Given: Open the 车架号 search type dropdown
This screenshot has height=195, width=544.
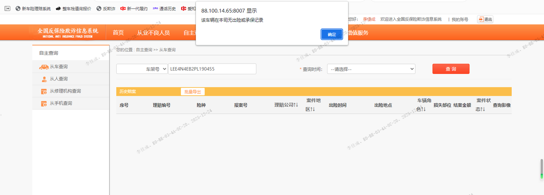Looking at the screenshot, I should pos(142,69).
